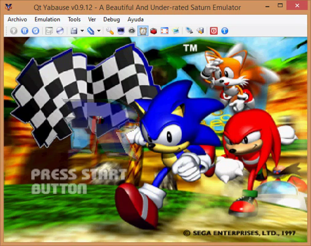
Task: Click the transfer window icon
Action: [49, 31]
